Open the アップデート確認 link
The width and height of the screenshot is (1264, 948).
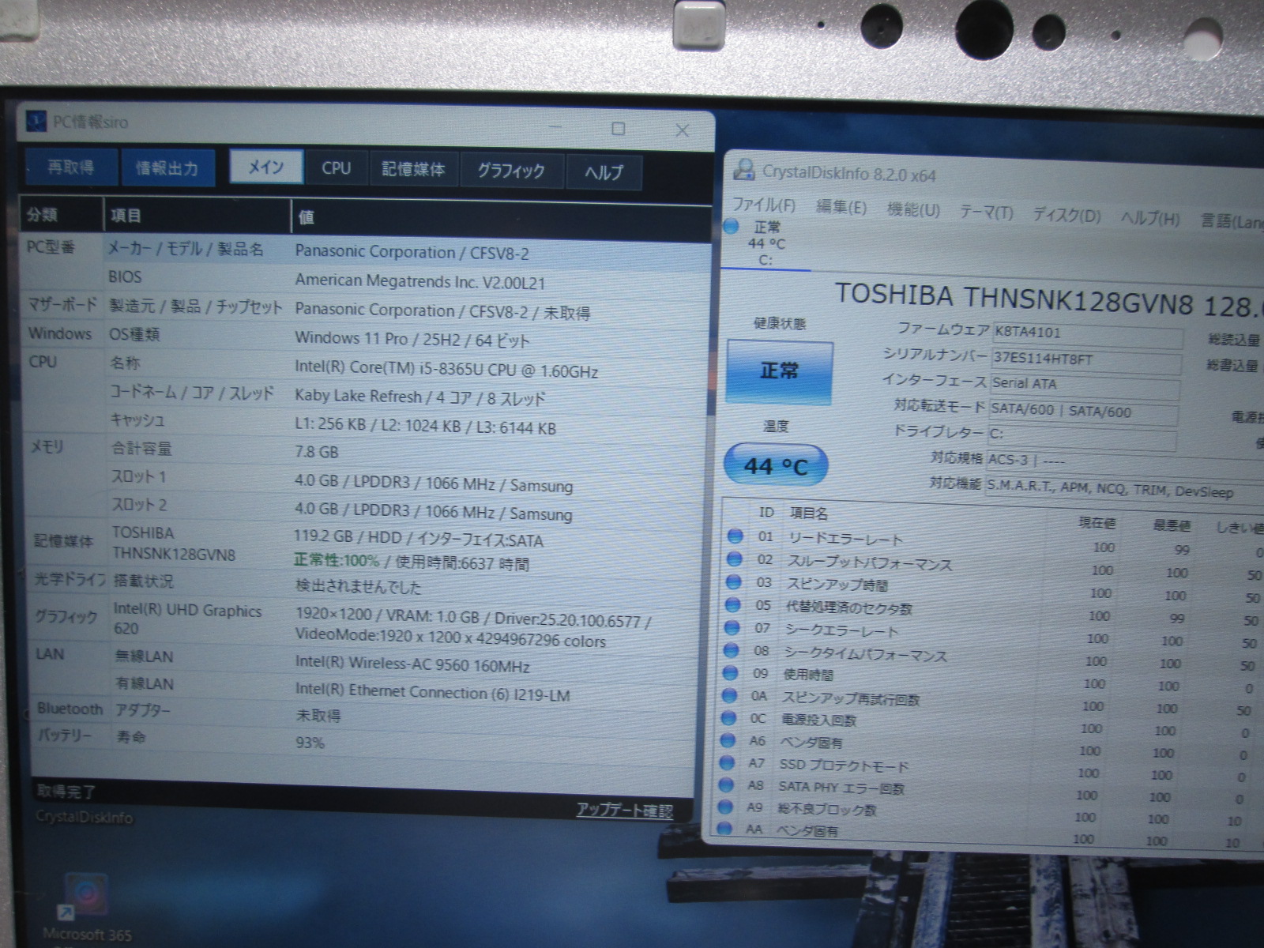pyautogui.click(x=624, y=811)
